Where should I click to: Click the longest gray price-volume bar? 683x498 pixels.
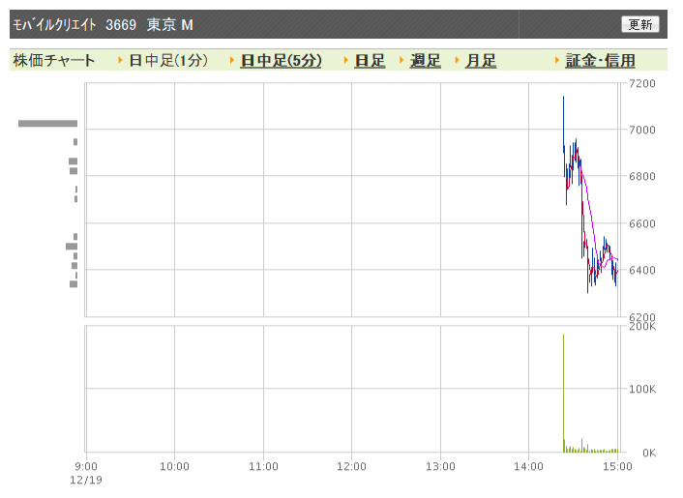coord(48,124)
